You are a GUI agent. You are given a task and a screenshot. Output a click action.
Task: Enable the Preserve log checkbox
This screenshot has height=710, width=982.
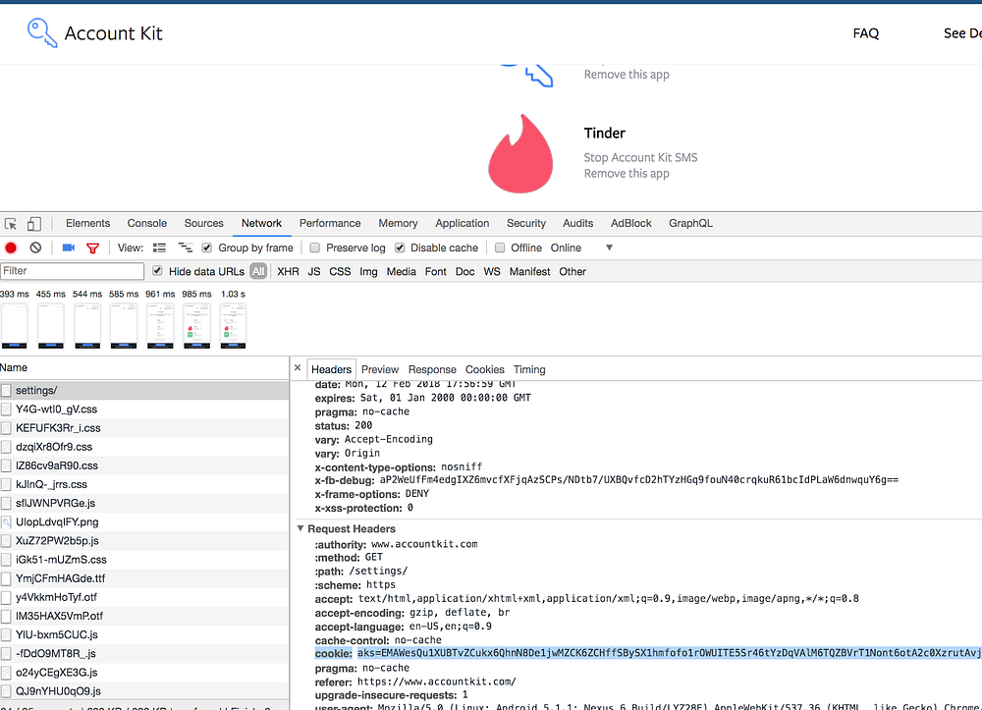point(315,247)
